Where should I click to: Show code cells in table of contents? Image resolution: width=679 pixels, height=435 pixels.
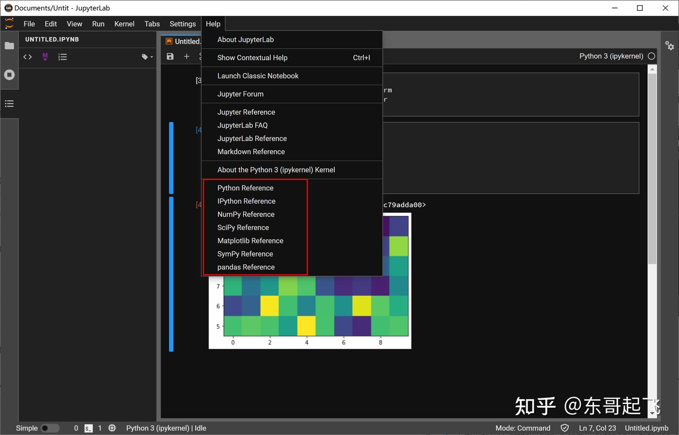[27, 56]
